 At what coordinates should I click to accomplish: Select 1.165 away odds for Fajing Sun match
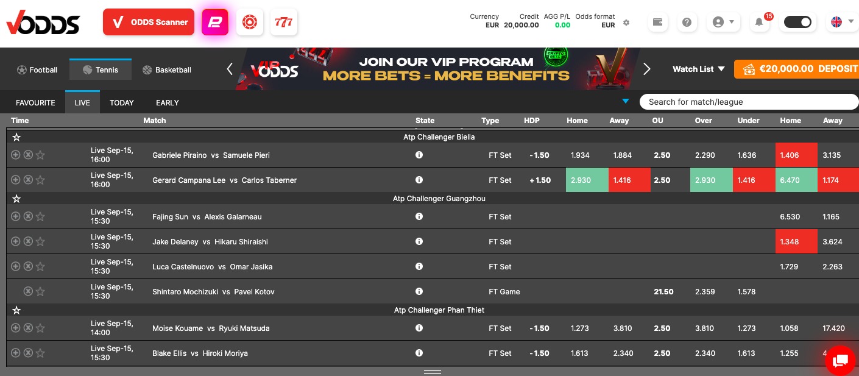(831, 216)
